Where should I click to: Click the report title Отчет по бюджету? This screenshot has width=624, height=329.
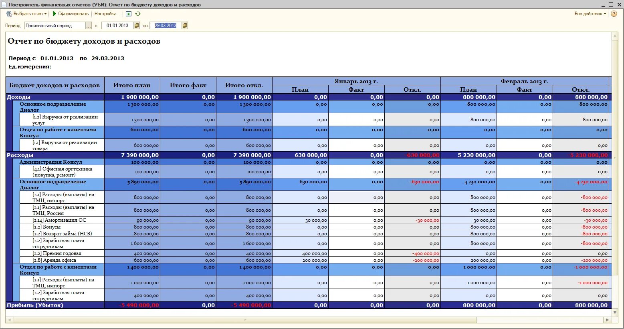pyautogui.click(x=84, y=41)
